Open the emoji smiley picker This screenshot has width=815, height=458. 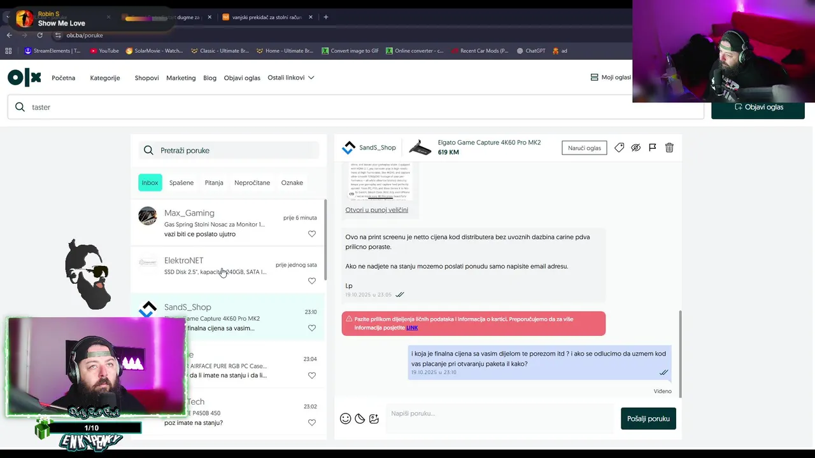(345, 419)
